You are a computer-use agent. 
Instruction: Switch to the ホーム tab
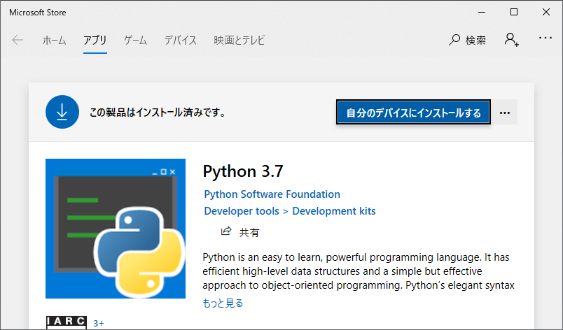point(54,40)
